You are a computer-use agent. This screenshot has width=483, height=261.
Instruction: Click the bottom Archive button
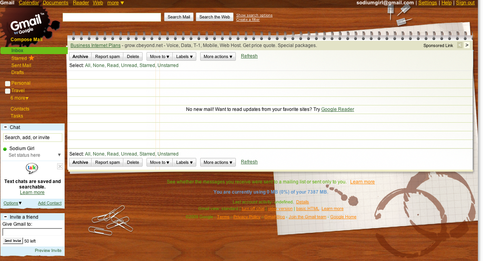tap(80, 162)
